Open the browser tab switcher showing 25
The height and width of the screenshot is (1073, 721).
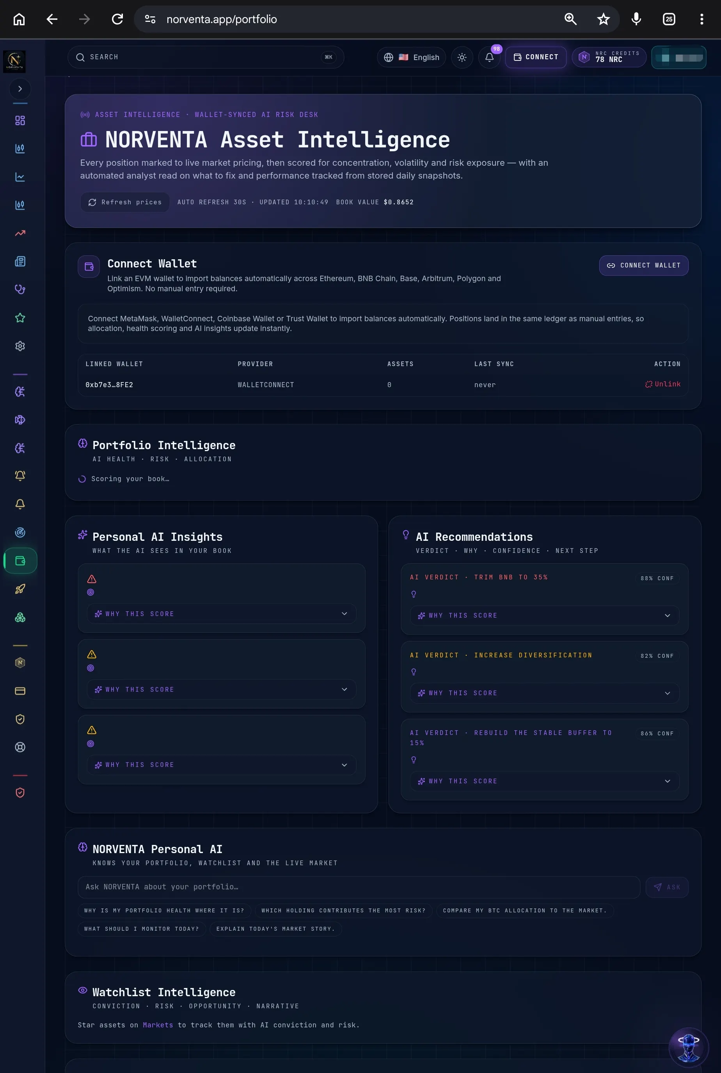(669, 19)
